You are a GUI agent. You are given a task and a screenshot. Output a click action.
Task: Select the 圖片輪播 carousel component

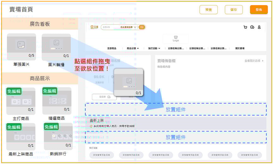coord(56,47)
